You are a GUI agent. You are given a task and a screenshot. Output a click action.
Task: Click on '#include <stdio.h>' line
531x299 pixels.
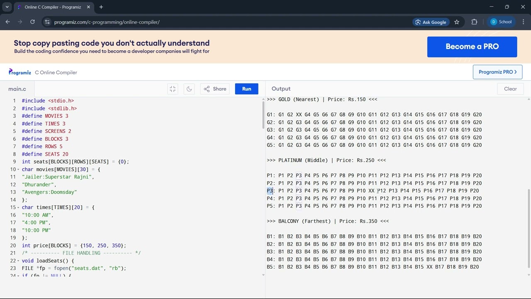pyautogui.click(x=48, y=101)
